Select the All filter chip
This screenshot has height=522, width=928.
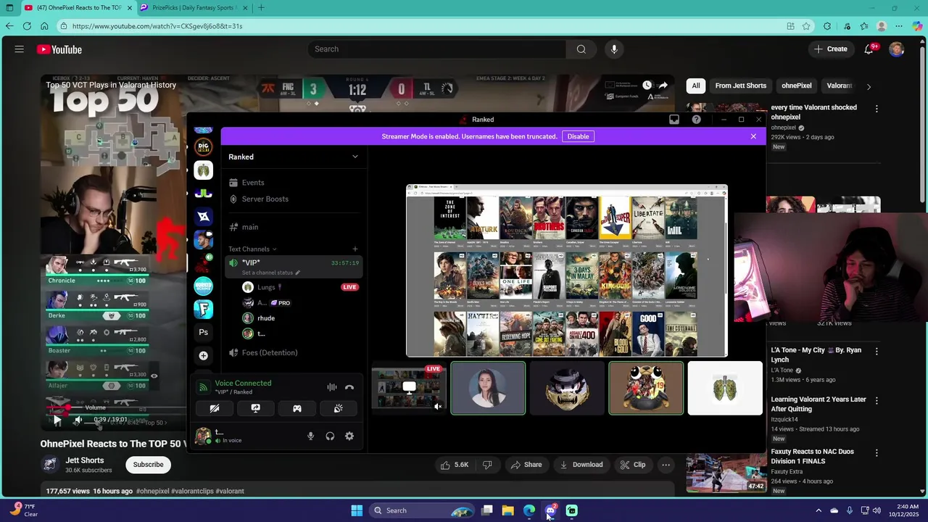click(x=695, y=86)
